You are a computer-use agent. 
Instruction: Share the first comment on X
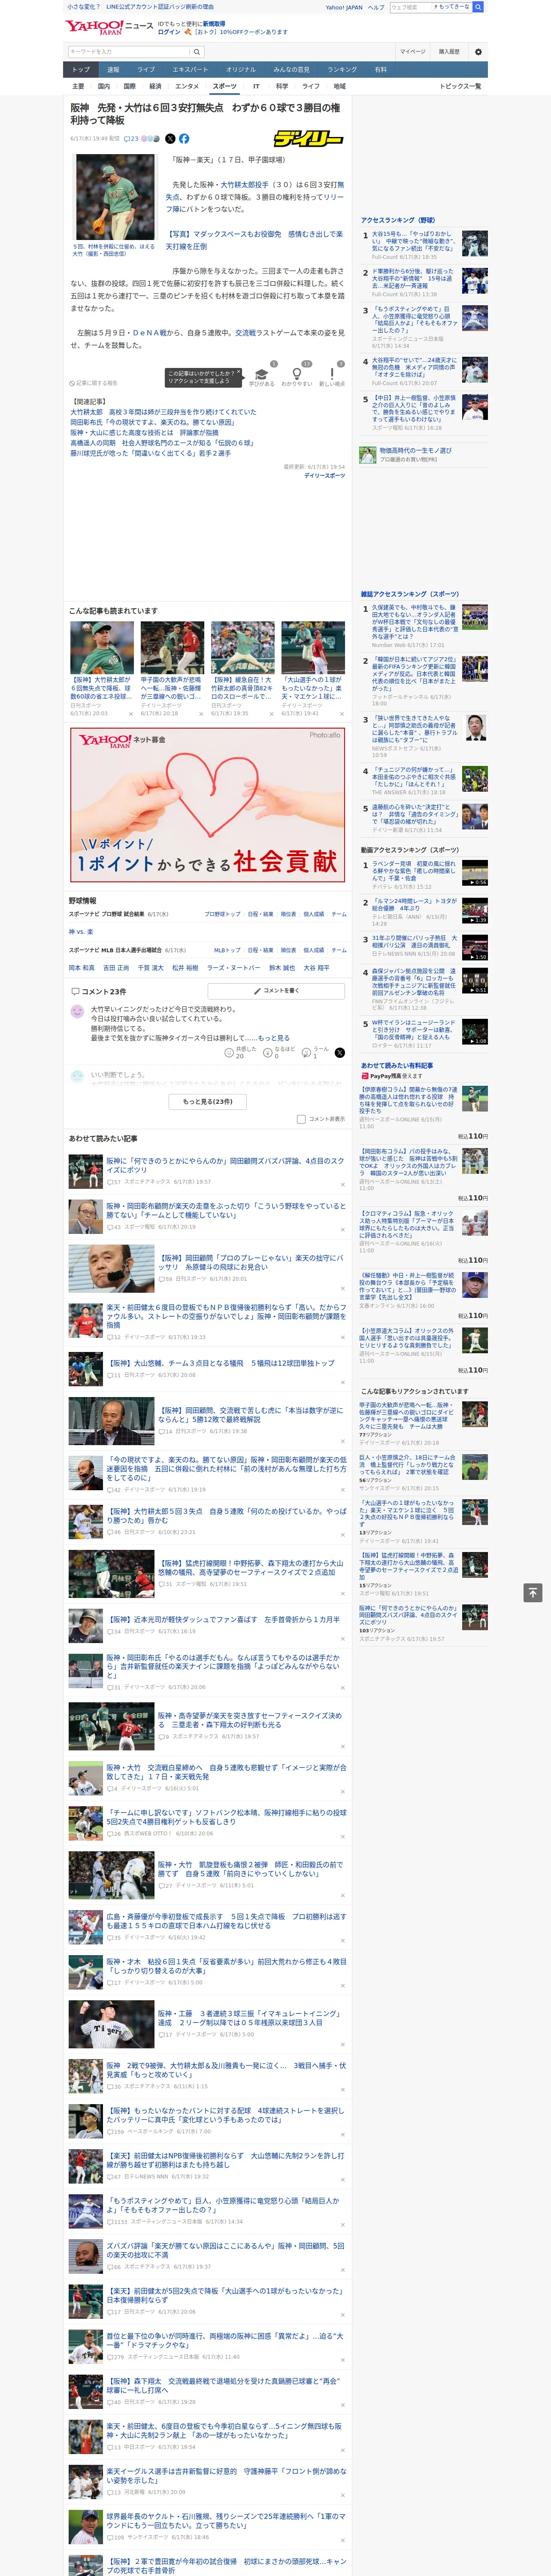click(340, 1053)
